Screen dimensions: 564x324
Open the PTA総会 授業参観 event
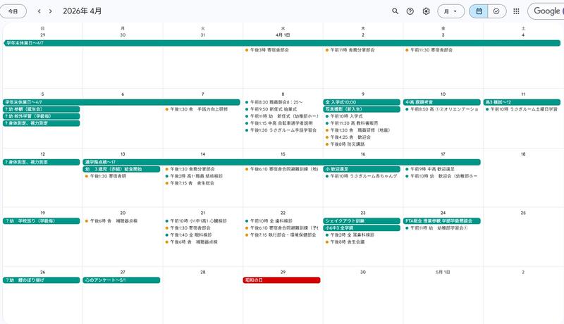[x=441, y=220]
